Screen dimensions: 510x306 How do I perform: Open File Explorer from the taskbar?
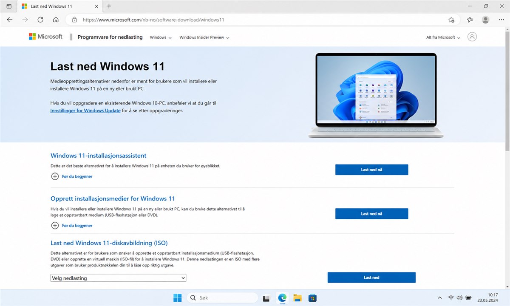point(297,298)
